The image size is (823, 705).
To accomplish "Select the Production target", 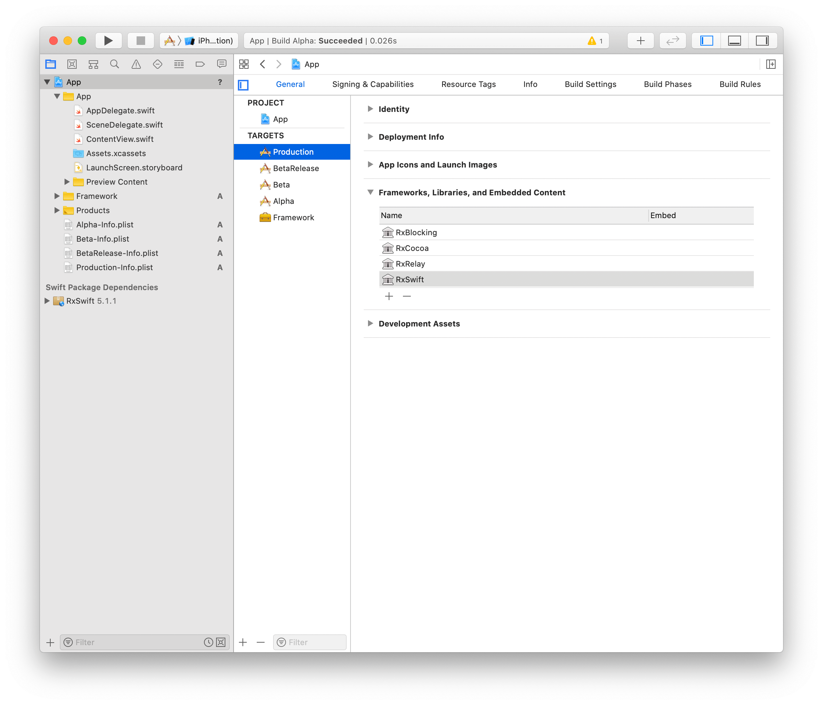I will [292, 152].
